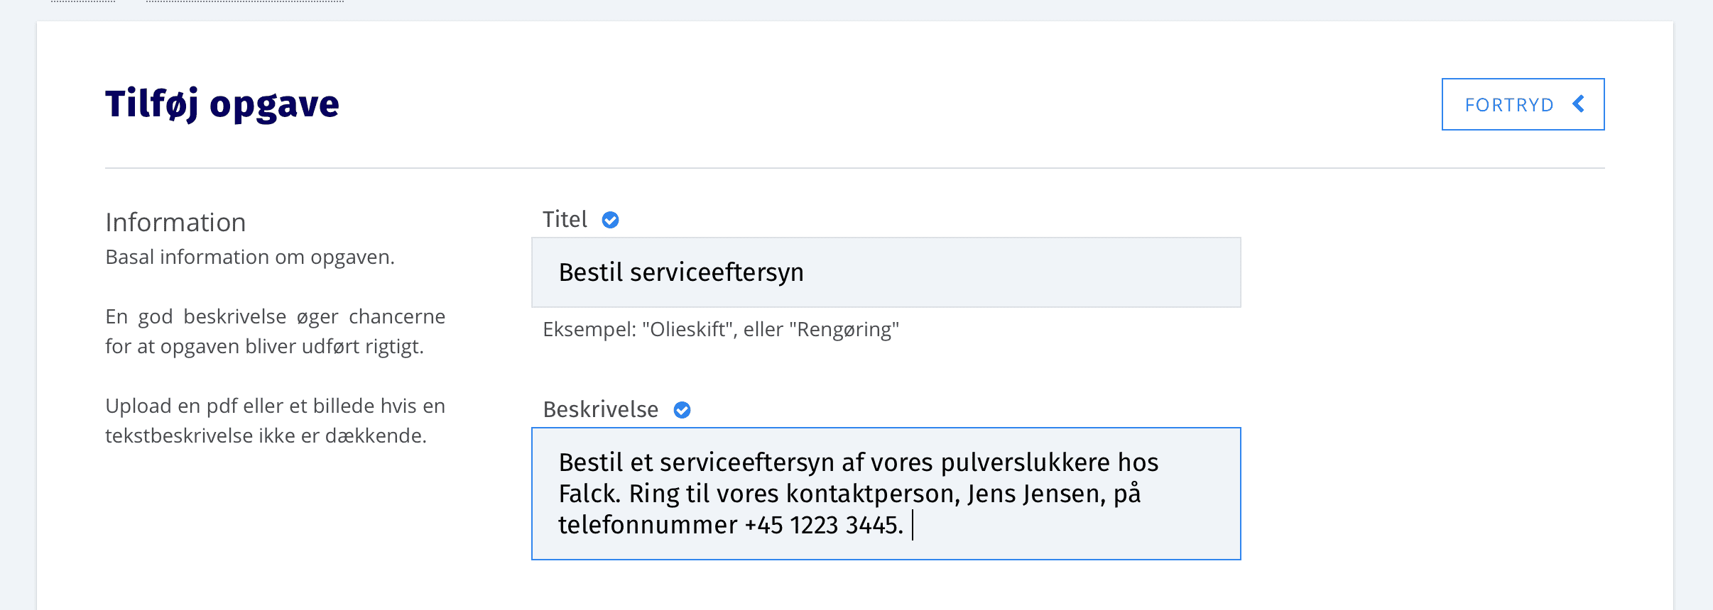
Task: Click the "Upload en pdf" paragraph
Action: click(275, 421)
